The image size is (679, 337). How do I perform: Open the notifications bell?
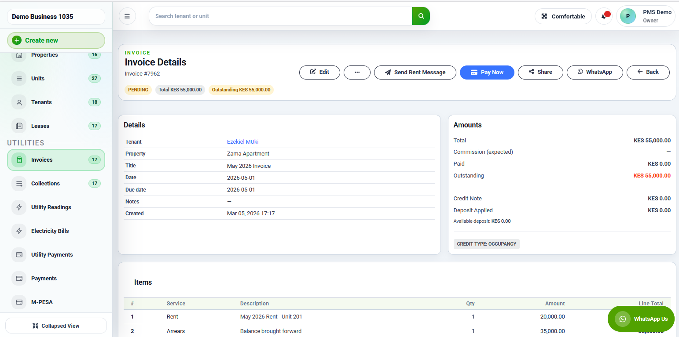click(x=603, y=16)
